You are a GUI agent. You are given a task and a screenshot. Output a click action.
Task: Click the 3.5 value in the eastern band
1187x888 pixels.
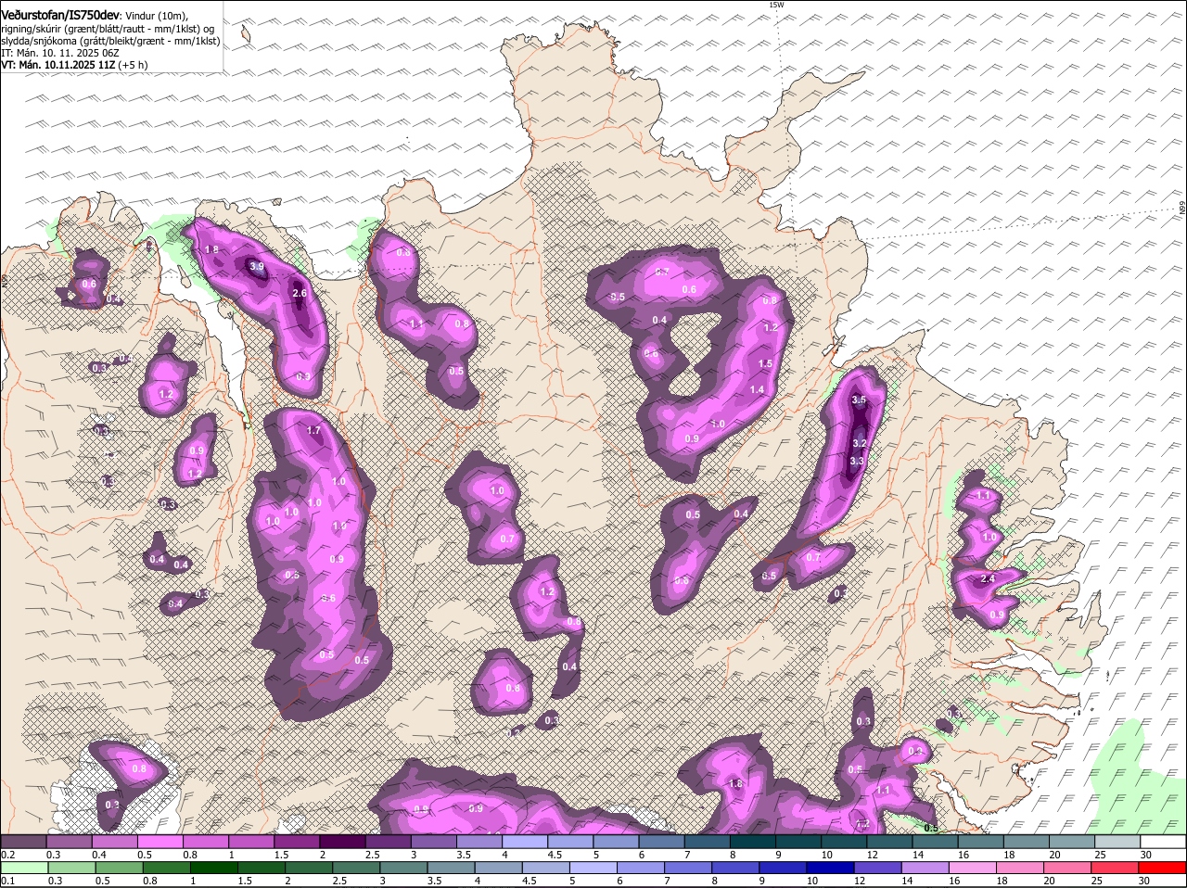(859, 400)
